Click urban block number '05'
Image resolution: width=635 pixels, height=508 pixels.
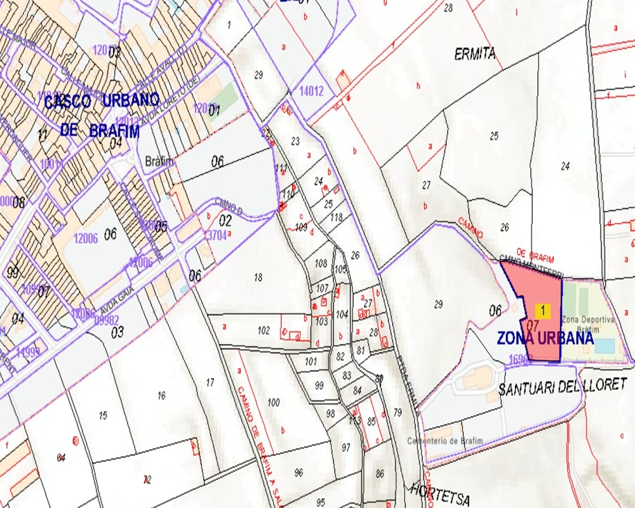(161, 227)
